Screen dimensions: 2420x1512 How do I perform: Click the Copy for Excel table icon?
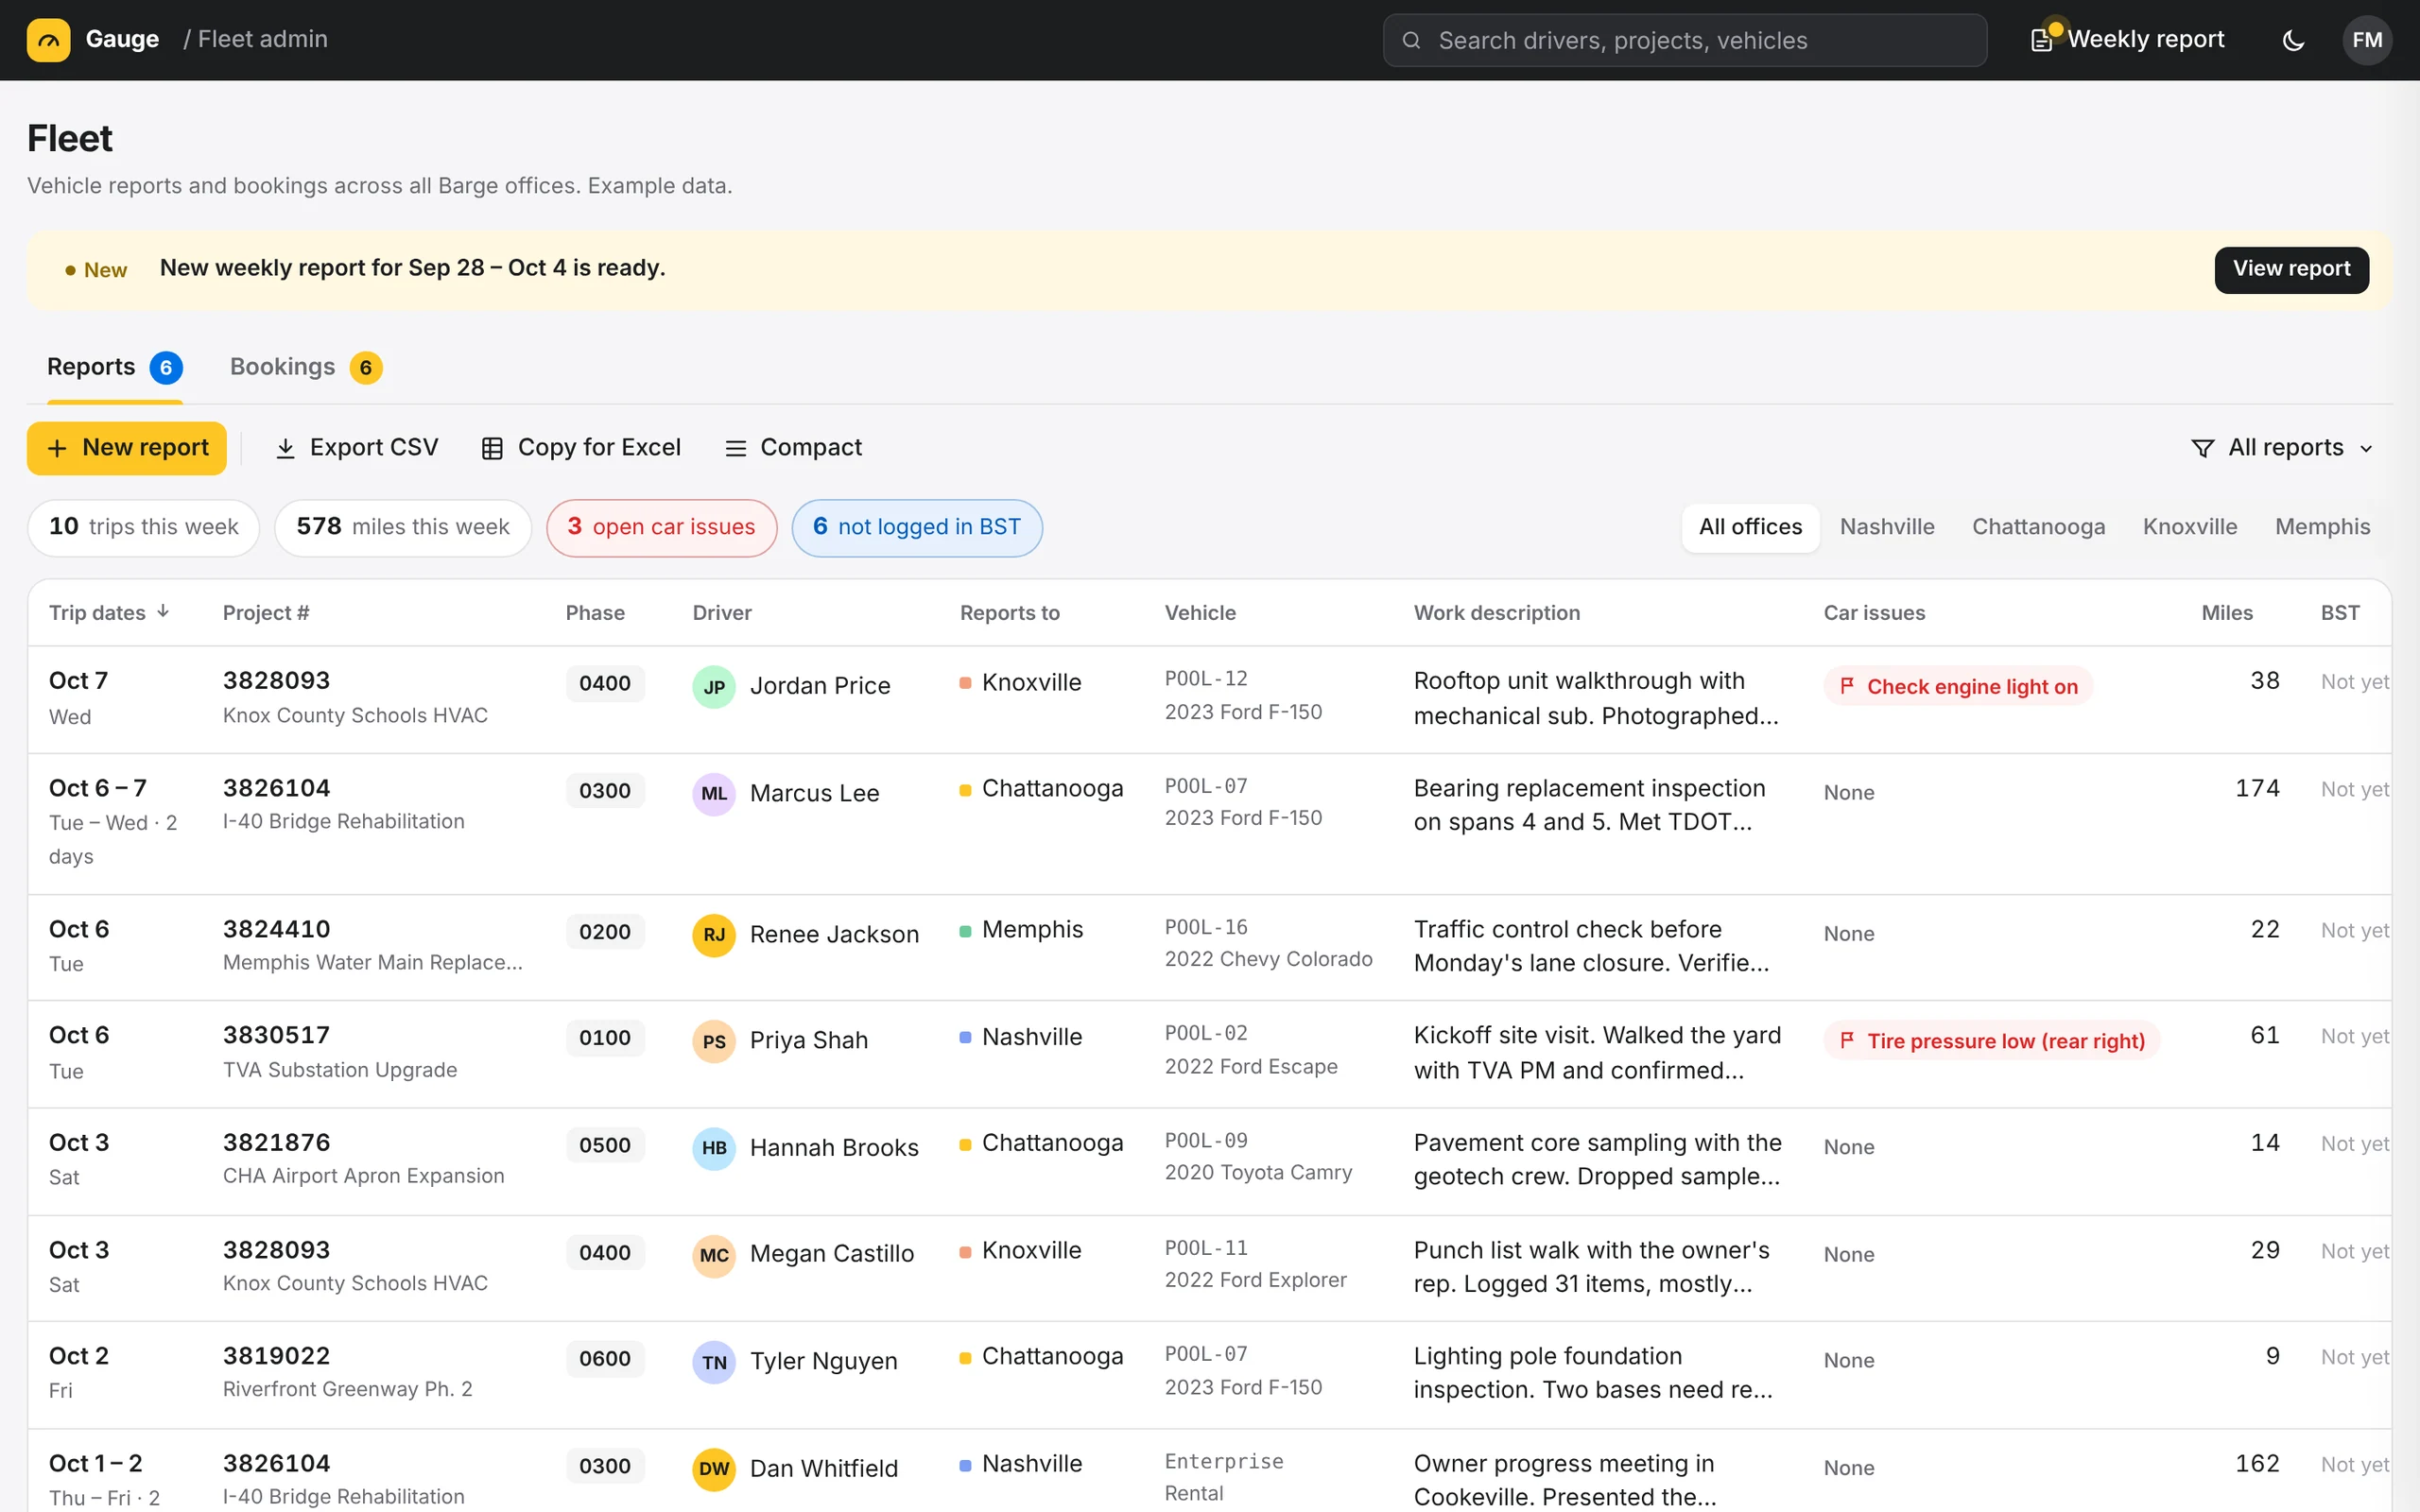tap(492, 448)
